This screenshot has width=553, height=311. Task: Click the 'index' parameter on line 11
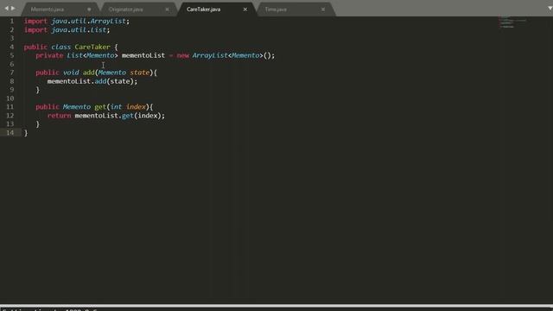tap(136, 107)
